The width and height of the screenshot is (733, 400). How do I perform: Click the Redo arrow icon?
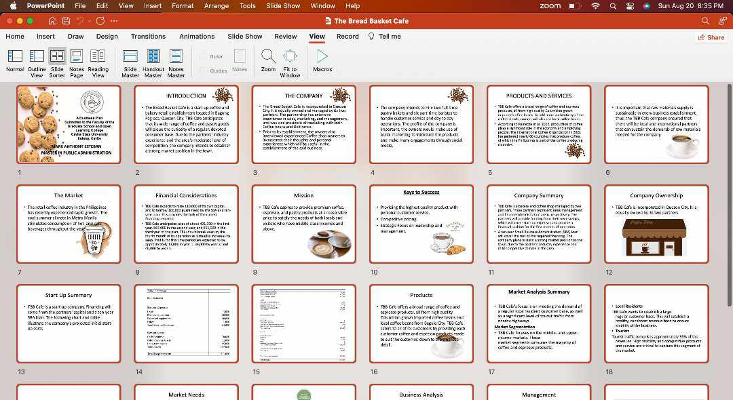(100, 21)
